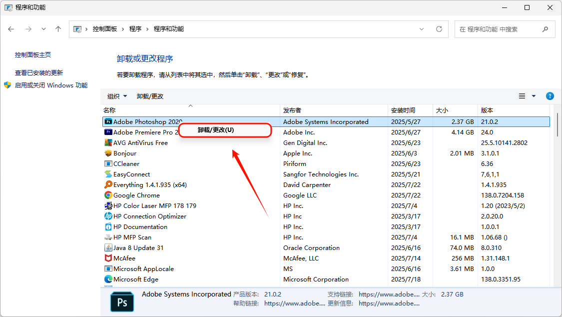
Task: Open 启用或关闭 Windows 功能 link
Action: pyautogui.click(x=51, y=85)
